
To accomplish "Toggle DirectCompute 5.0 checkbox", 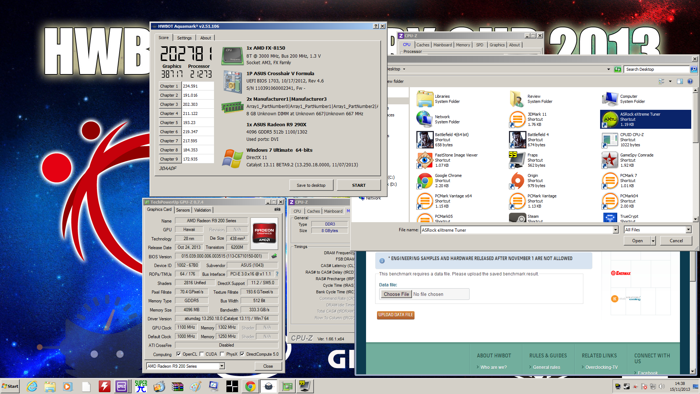I will pyautogui.click(x=242, y=354).
